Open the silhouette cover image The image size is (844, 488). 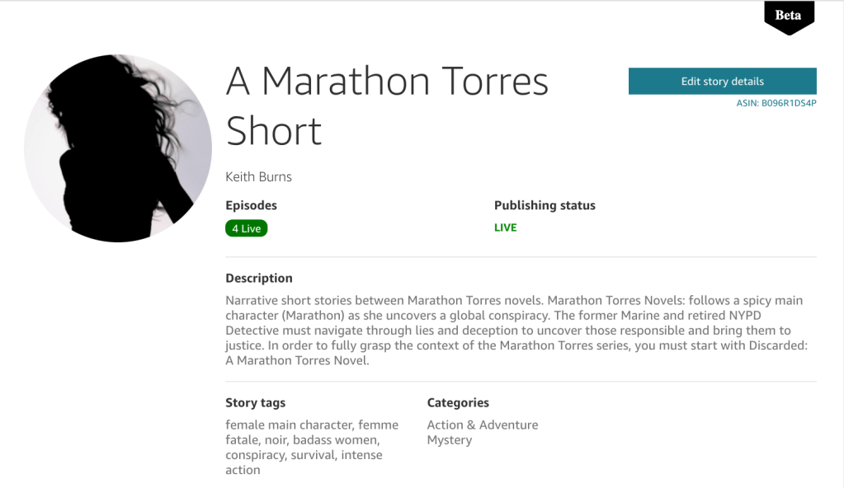(118, 148)
